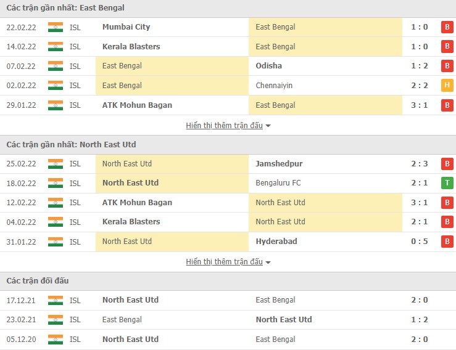Click green T result badge for Bengaluru FC match

coord(447,183)
